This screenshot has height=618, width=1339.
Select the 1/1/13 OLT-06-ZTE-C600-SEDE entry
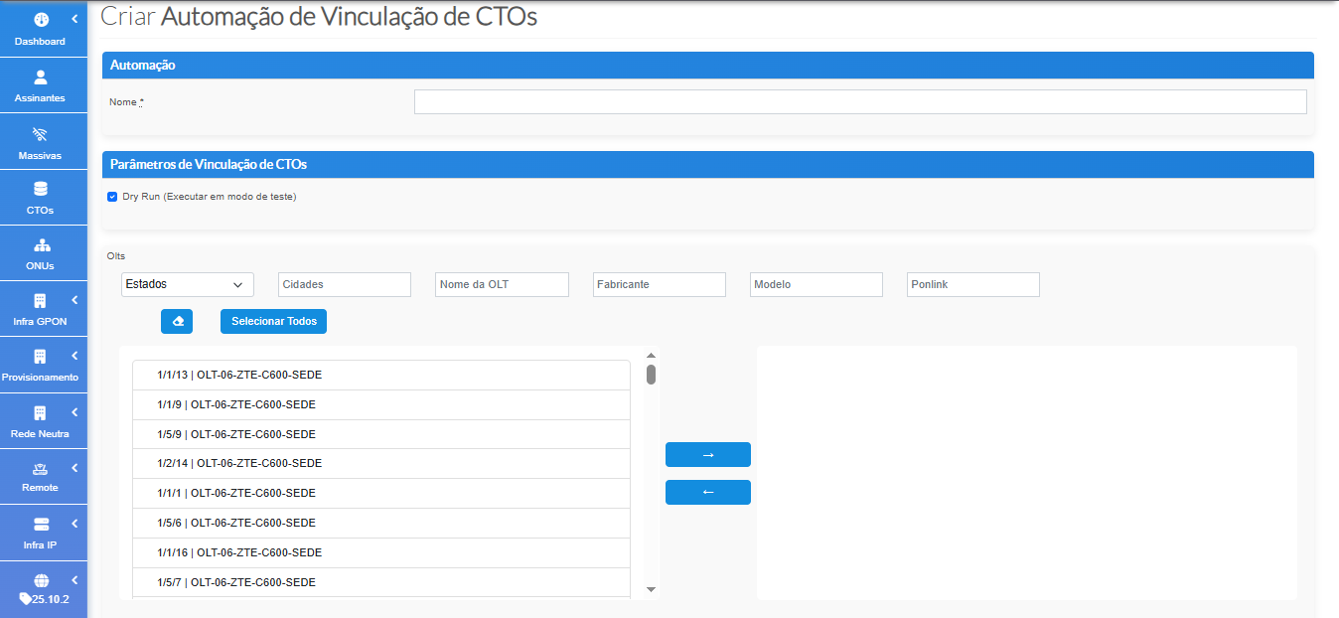pyautogui.click(x=381, y=375)
